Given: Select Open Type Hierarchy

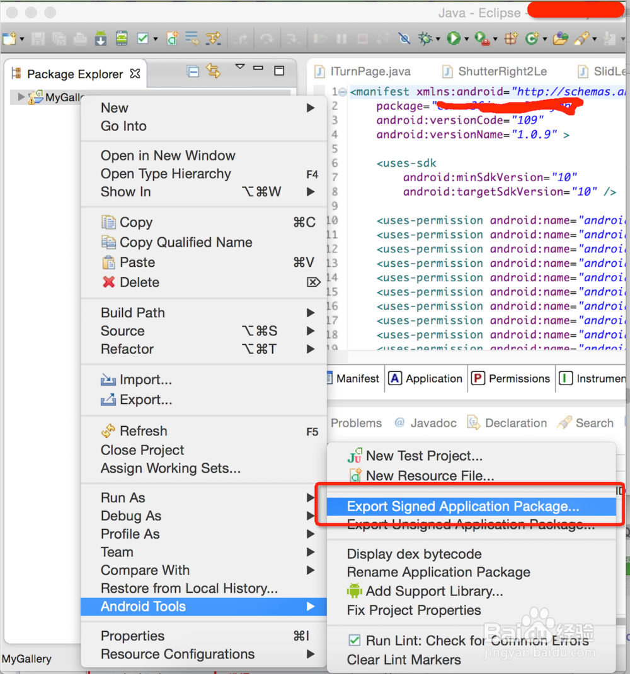Looking at the screenshot, I should (203, 174).
